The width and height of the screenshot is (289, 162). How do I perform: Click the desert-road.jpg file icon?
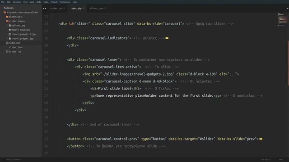pyautogui.click(x=10, y=30)
